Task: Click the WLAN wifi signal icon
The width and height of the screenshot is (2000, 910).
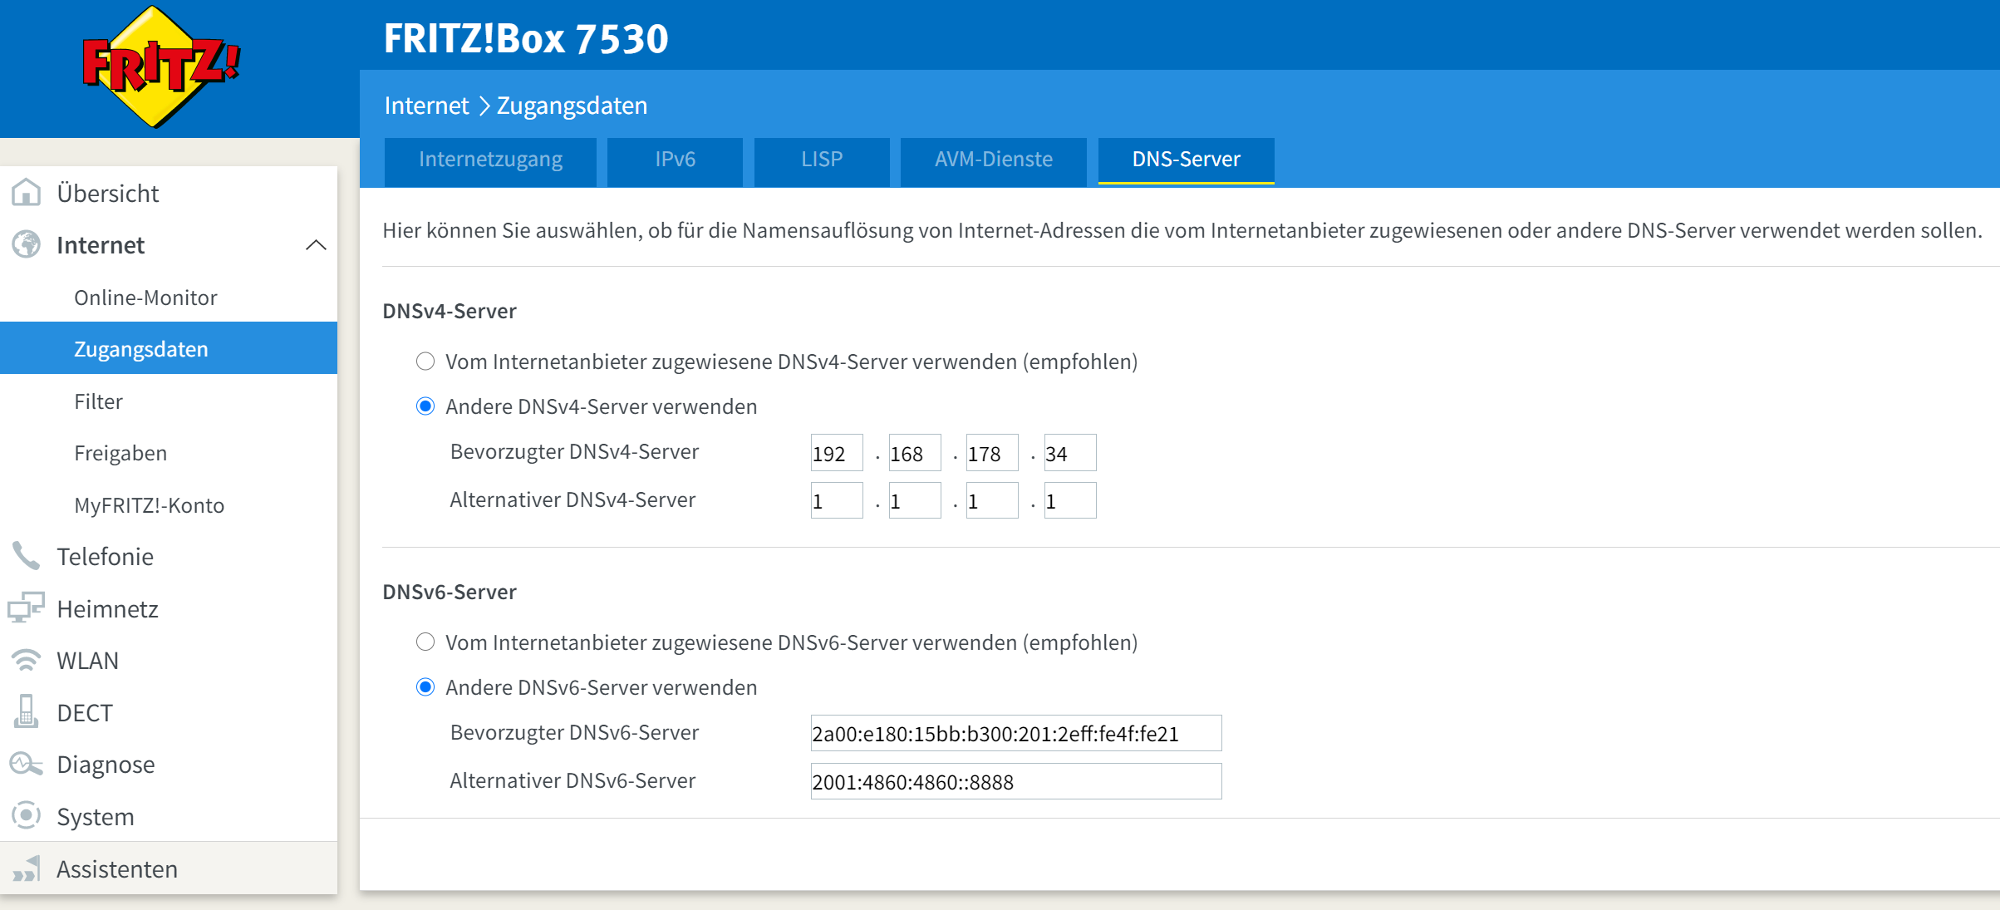Action: 27,660
